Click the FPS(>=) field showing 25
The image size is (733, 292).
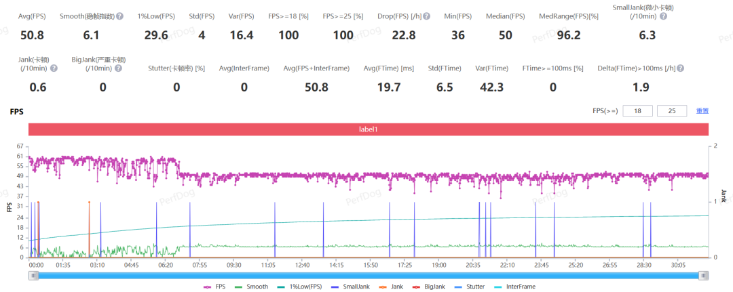[672, 110]
